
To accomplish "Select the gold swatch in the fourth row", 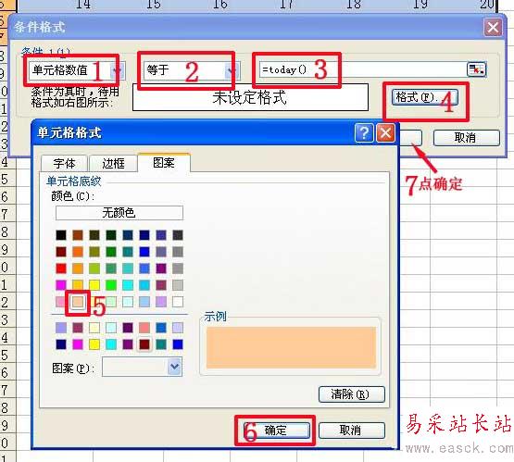I will [x=78, y=285].
